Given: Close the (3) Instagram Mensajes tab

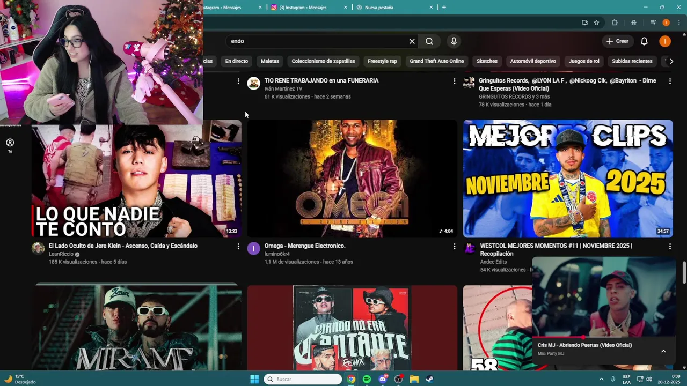Looking at the screenshot, I should tap(346, 8).
